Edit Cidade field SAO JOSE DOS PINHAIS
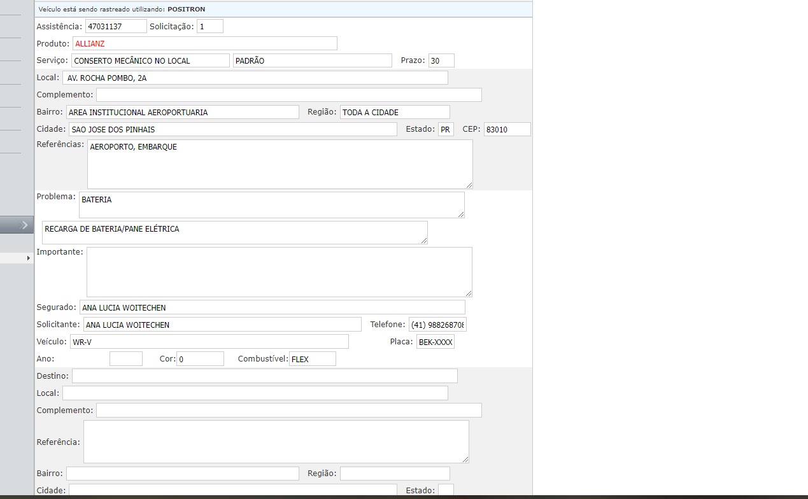Image resolution: width=808 pixels, height=499 pixels. [x=233, y=129]
